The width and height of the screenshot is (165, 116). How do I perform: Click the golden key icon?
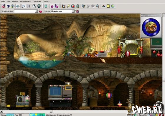[x=68, y=6]
